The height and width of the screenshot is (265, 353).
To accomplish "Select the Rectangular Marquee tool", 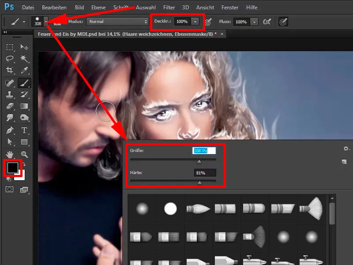I will point(9,47).
